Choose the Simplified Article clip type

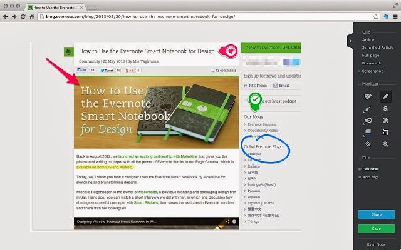[377, 47]
